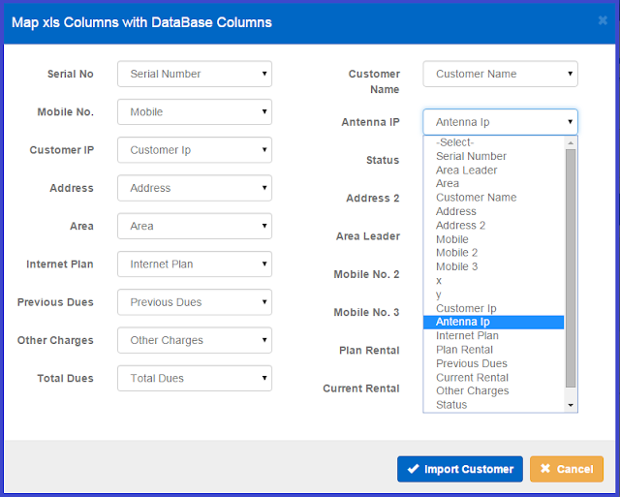Open the Serial No dropdown

point(195,74)
